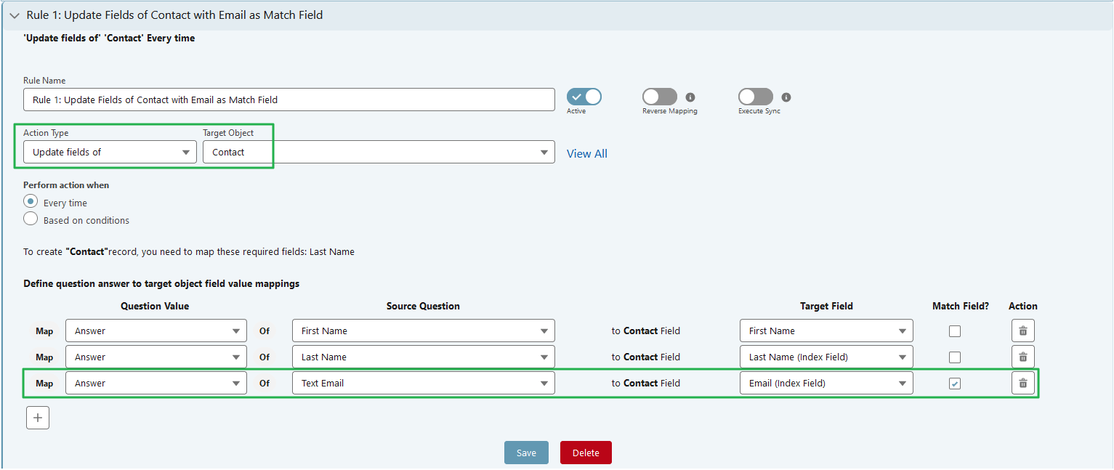The height and width of the screenshot is (470, 1114).
Task: Open Question Value dropdown in Last Name row
Action: [235, 357]
